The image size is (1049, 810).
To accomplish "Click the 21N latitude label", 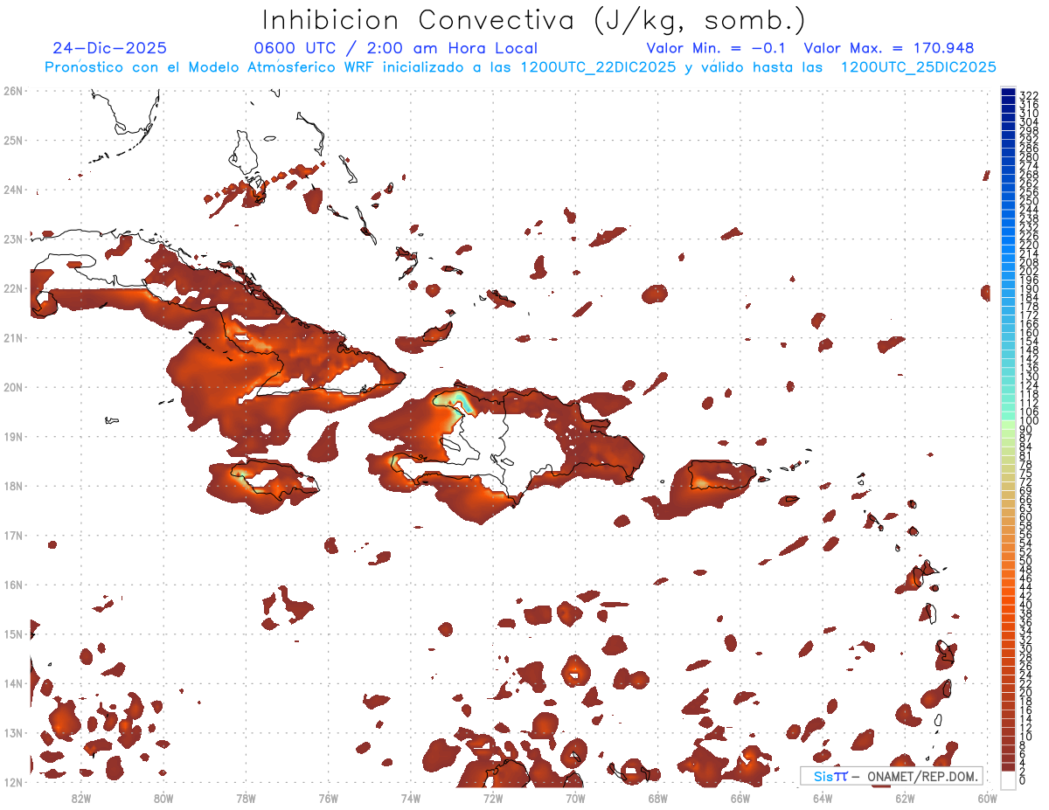I will [x=13, y=337].
